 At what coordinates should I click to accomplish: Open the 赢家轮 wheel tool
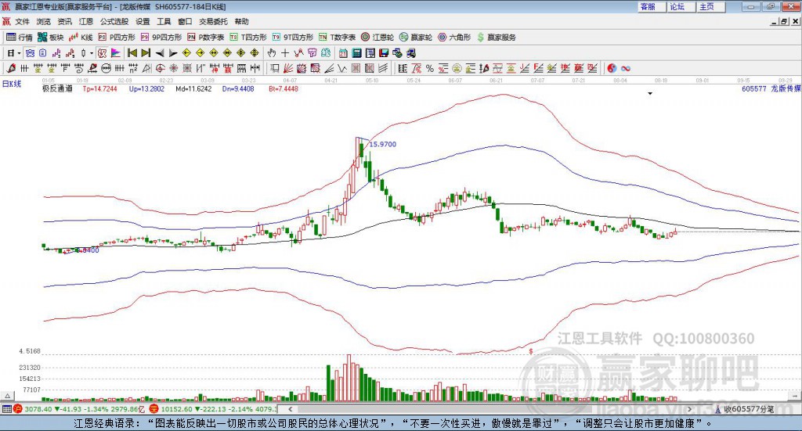416,38
